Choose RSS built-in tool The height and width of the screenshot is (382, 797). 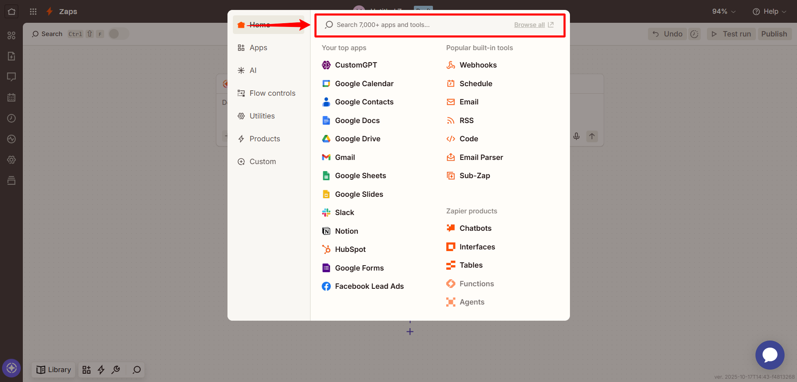pyautogui.click(x=460, y=121)
